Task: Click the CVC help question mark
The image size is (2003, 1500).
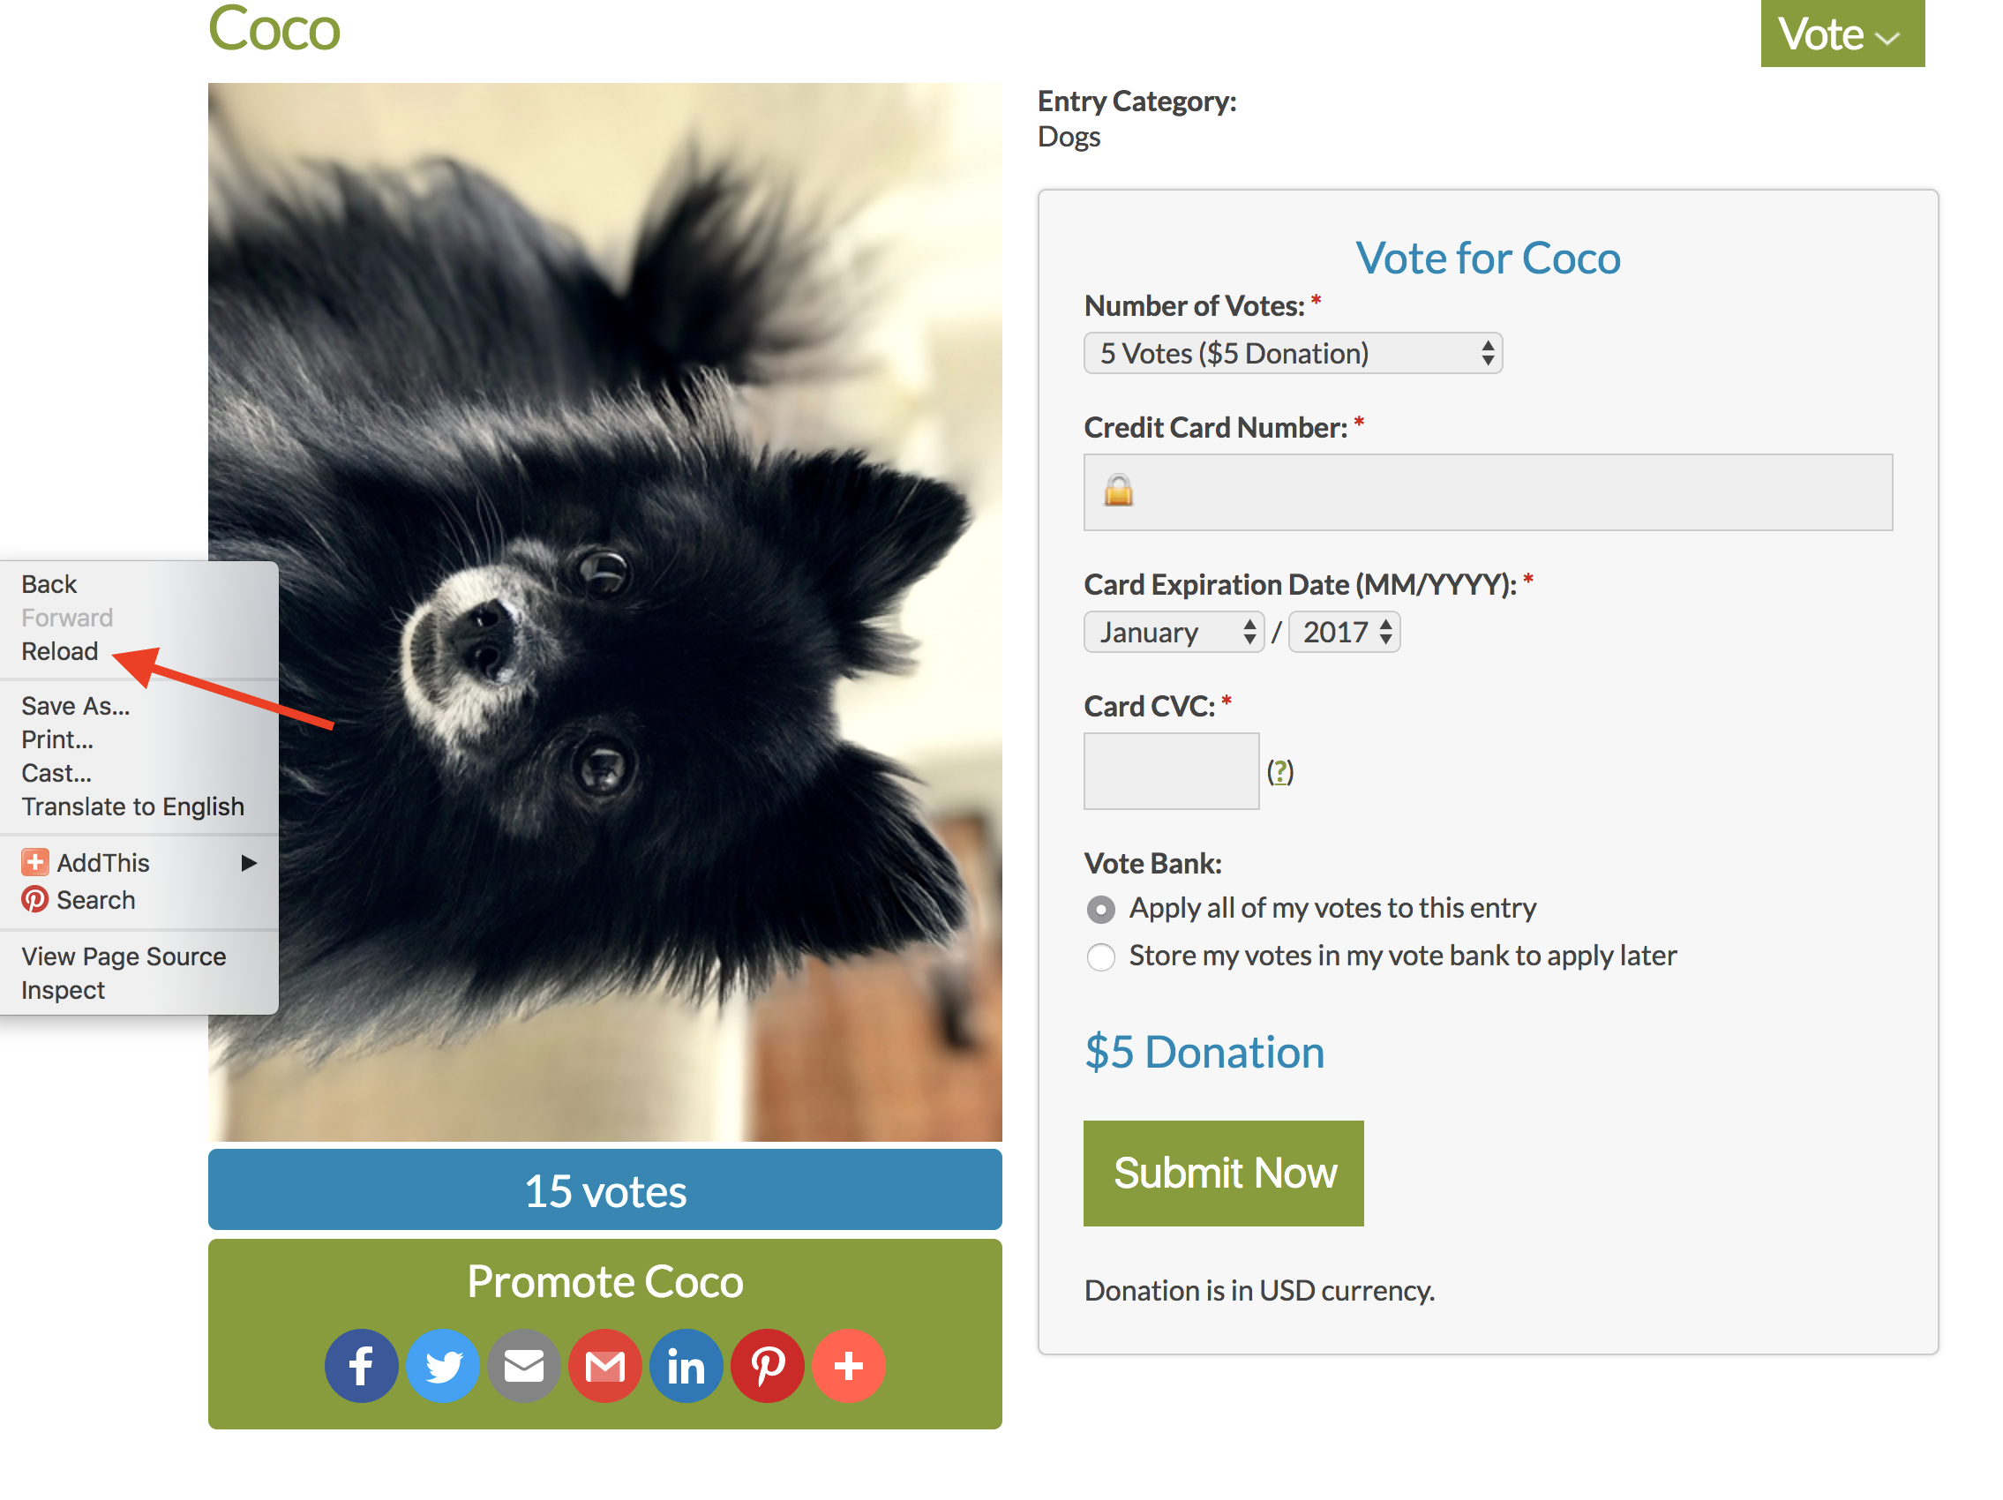Action: pos(1279,771)
